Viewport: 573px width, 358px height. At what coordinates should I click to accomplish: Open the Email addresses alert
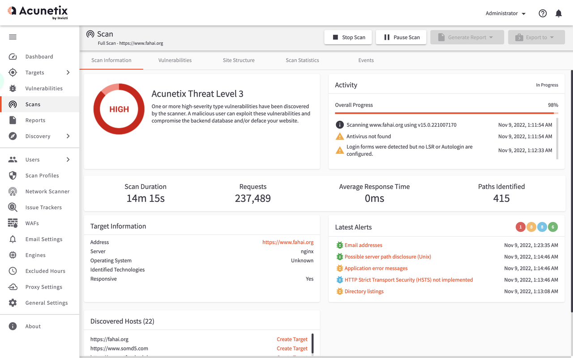363,245
